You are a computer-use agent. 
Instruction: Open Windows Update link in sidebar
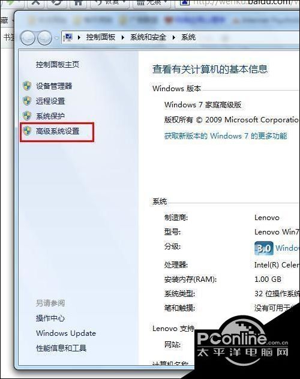coord(66,333)
